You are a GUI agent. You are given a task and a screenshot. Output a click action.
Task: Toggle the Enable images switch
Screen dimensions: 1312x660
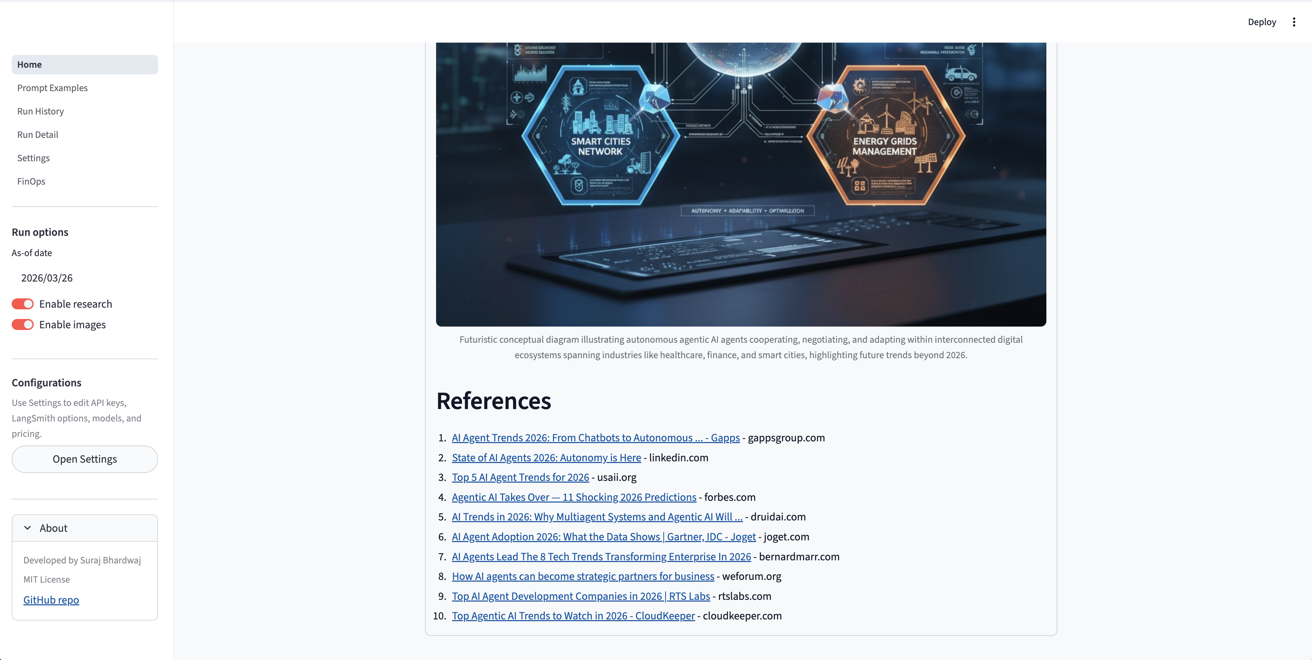[x=22, y=324]
